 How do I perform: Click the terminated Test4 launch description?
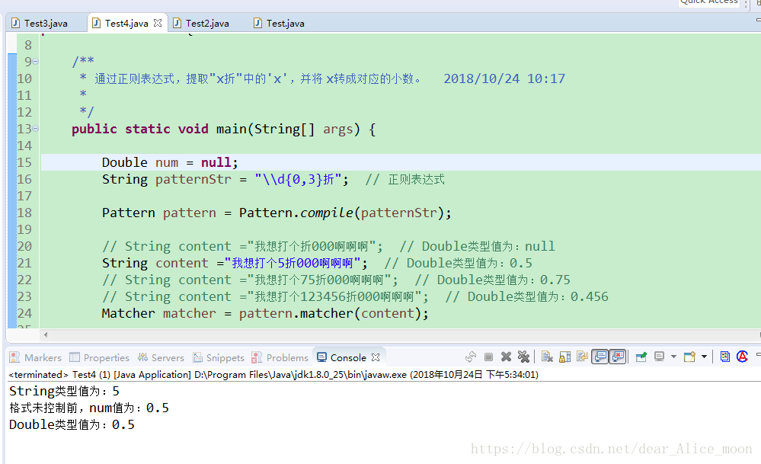(x=273, y=375)
